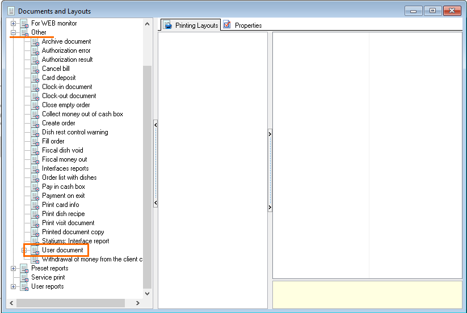Click lower collapse arrow on left splitter
467x313 pixels.
(x=155, y=203)
